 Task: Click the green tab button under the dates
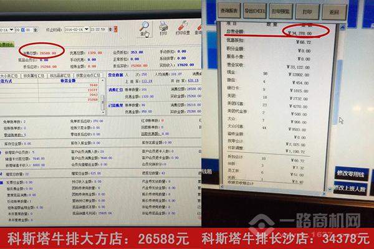(7, 45)
